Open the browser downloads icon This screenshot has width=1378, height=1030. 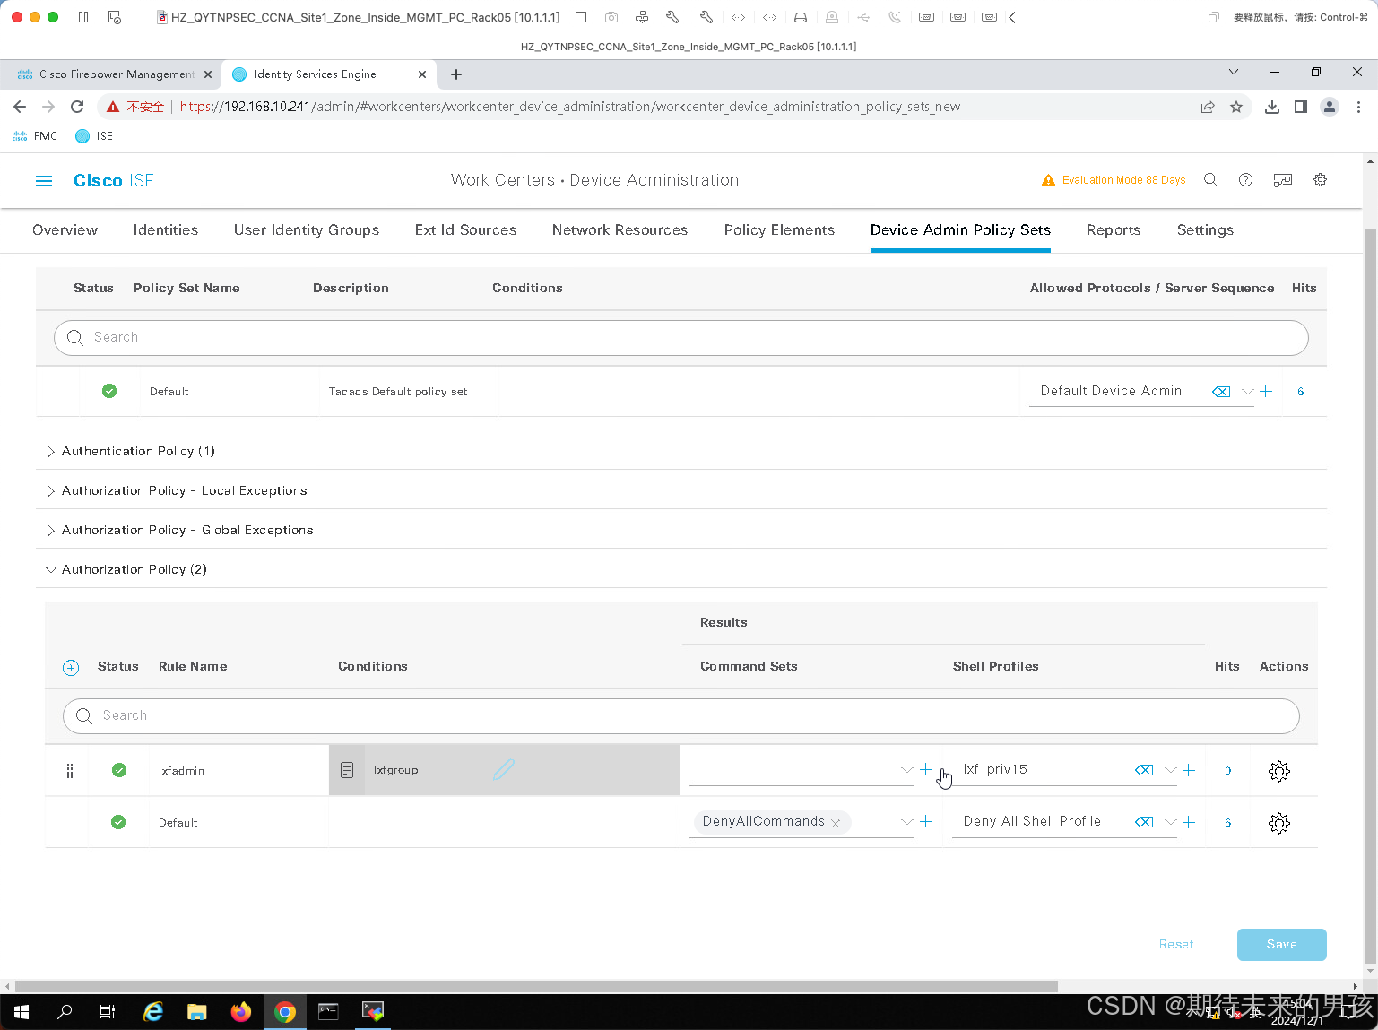1271,107
